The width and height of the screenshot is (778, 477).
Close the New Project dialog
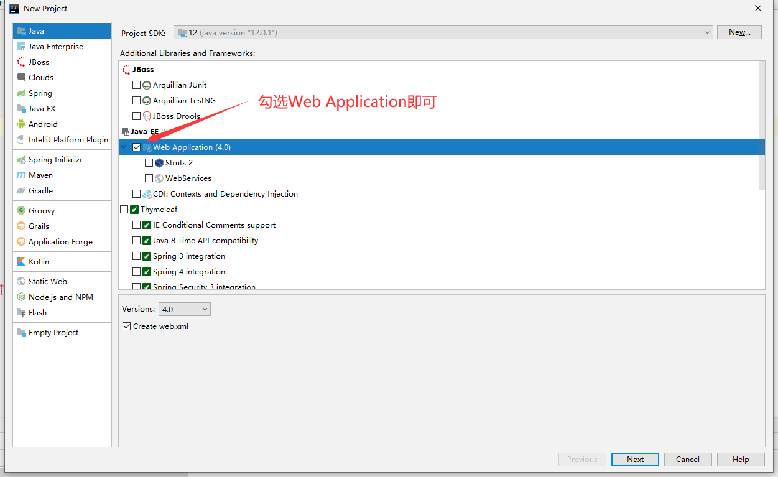point(758,8)
